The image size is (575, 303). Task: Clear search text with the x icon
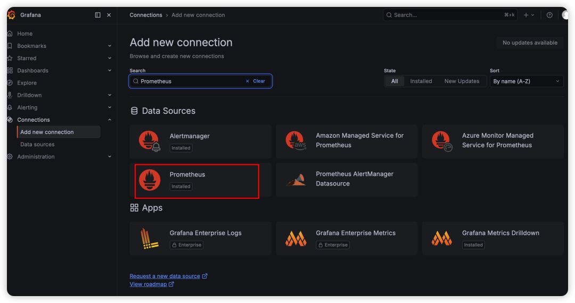tap(247, 81)
